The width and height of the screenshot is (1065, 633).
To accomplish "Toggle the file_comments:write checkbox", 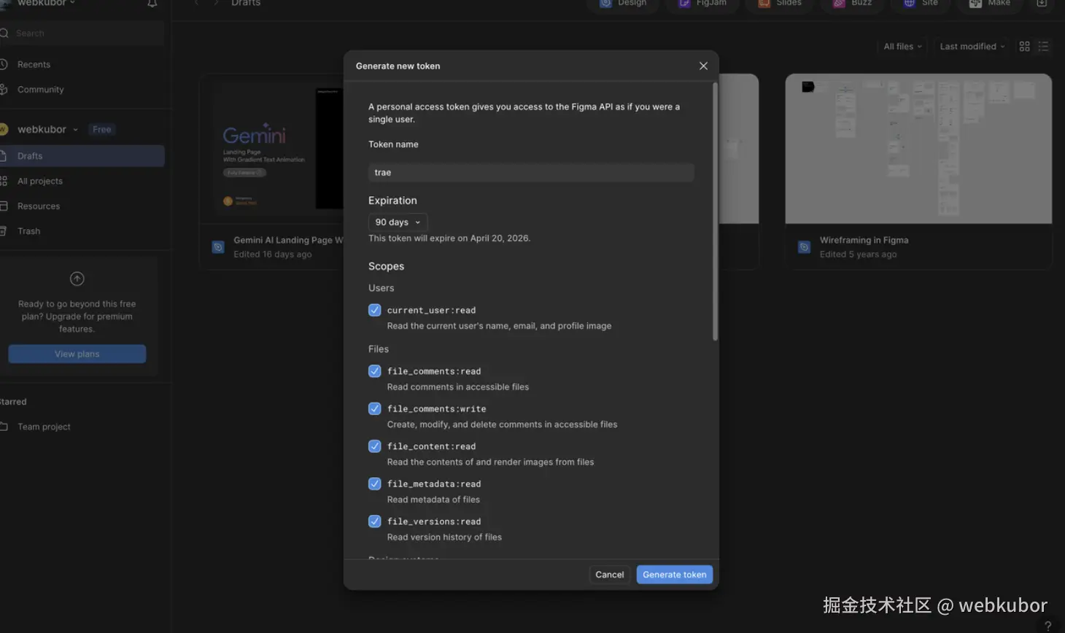I will 375,408.
